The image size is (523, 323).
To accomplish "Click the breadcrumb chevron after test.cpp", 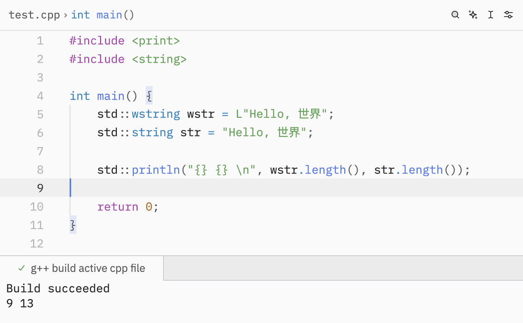I will [x=65, y=15].
